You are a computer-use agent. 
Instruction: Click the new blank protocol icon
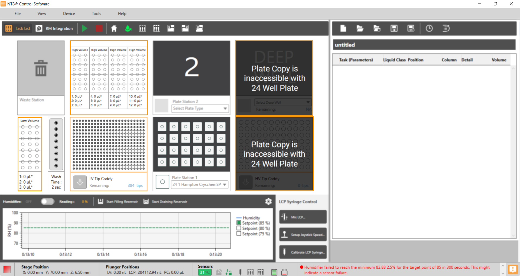pyautogui.click(x=343, y=28)
